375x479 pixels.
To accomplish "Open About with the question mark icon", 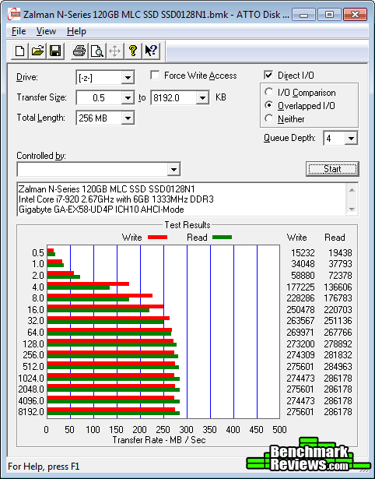I will (x=133, y=51).
